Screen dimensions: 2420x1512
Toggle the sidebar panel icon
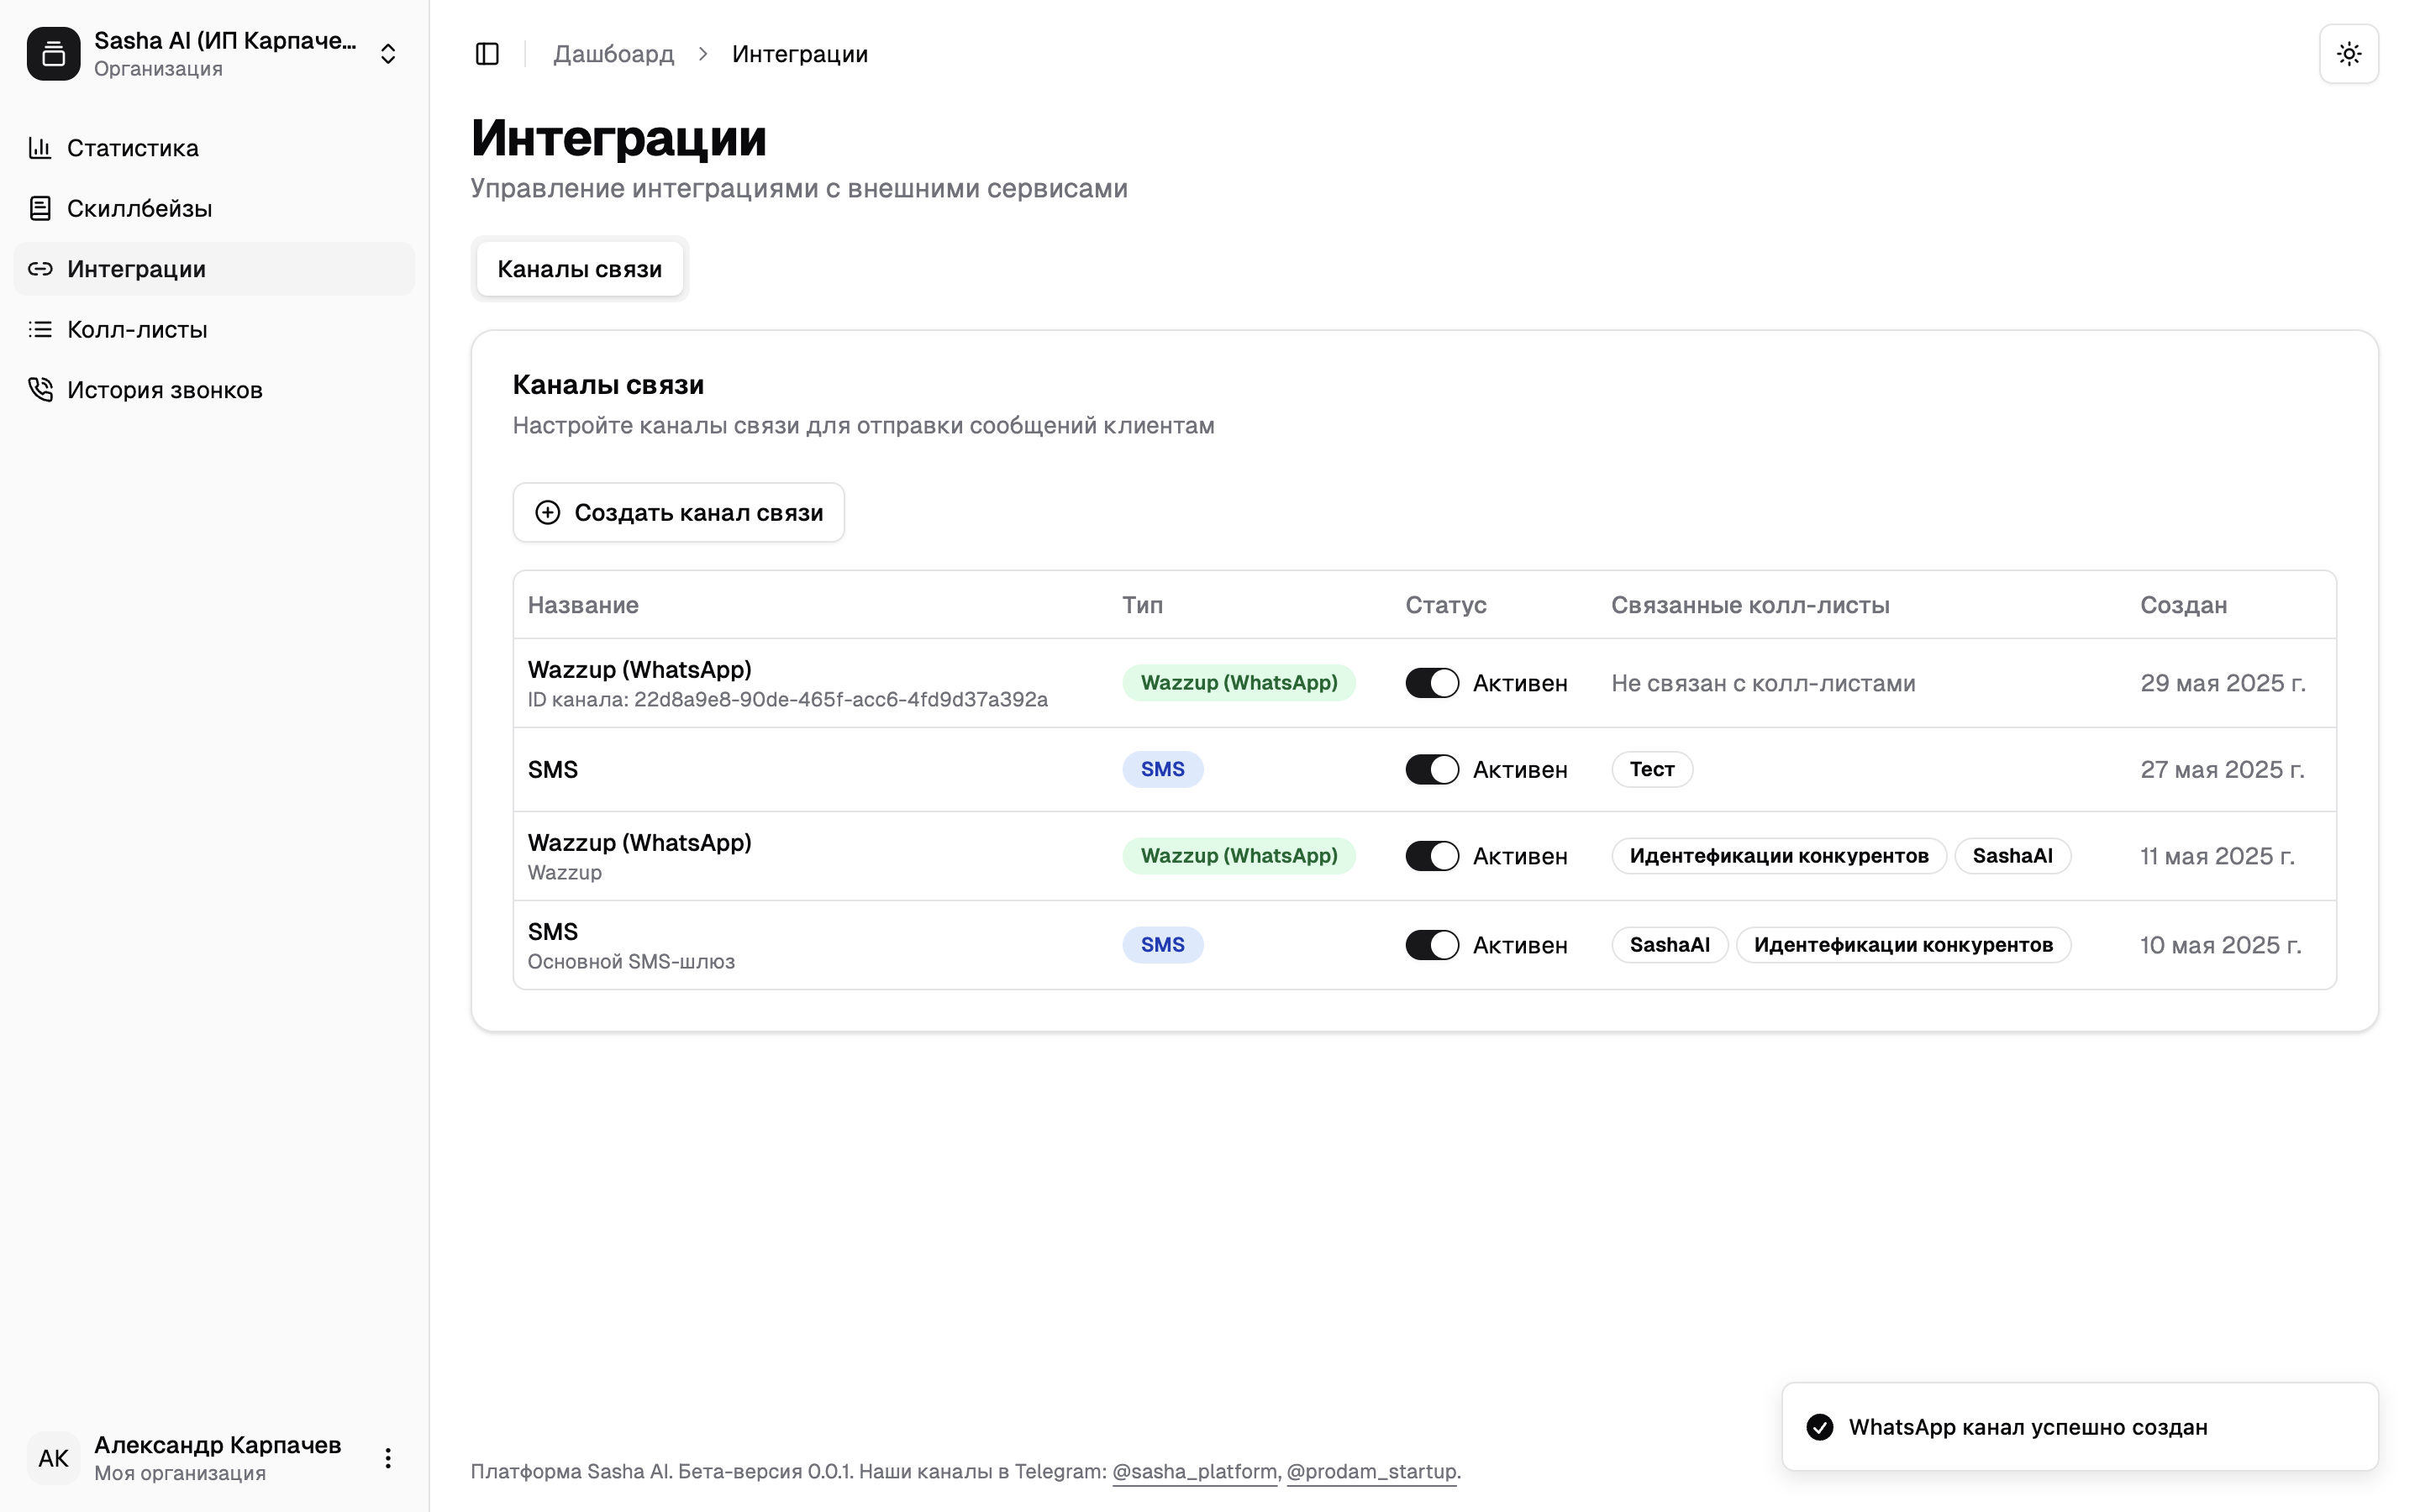point(487,54)
